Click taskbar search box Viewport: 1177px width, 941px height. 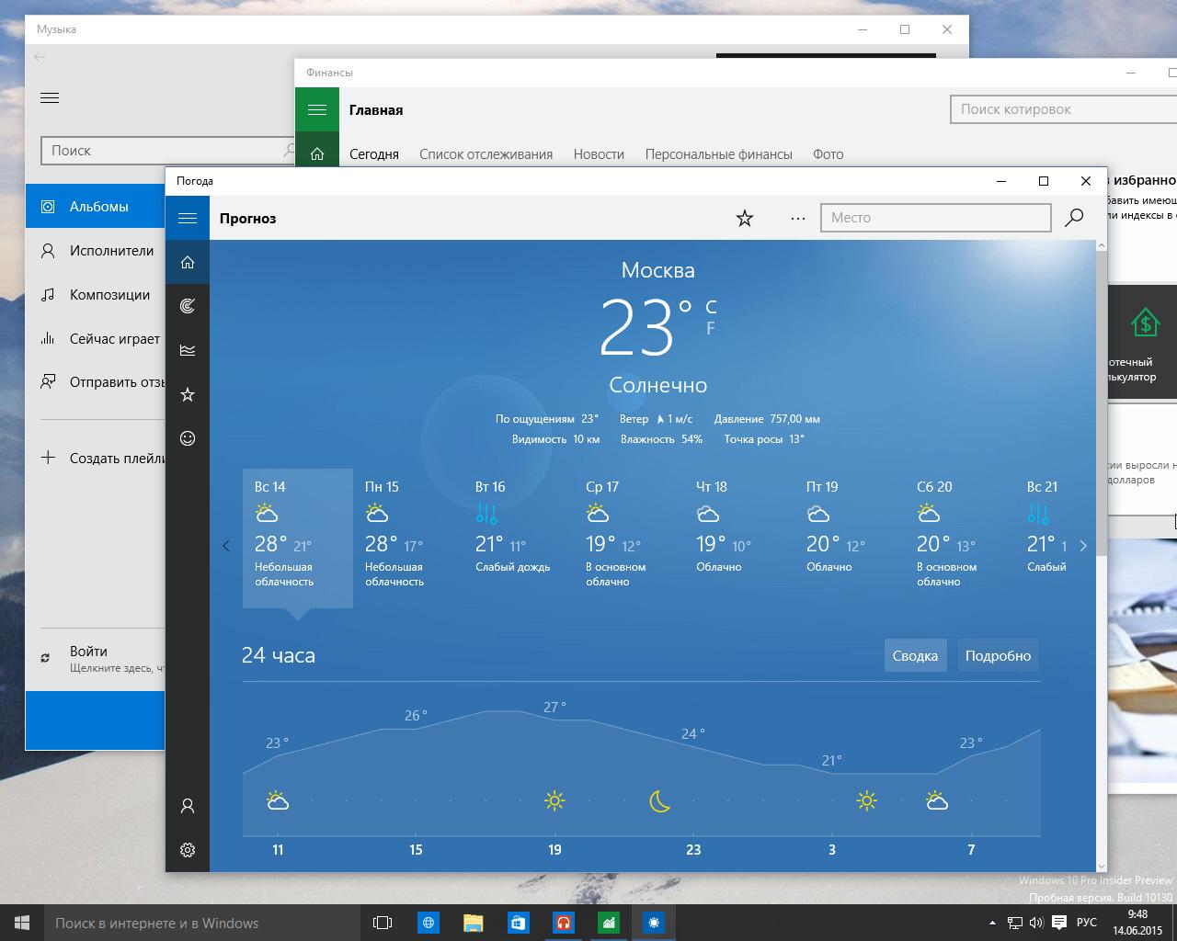[202, 923]
